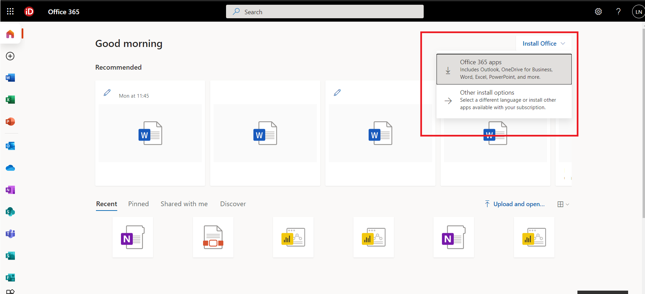Open last recent Power BI report tile
The image size is (645, 294).
[534, 237]
